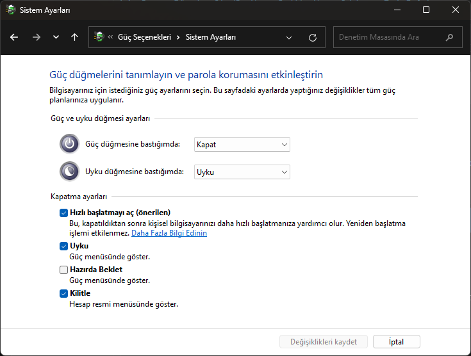471x356 pixels.
Task: Open recent locations chevron
Action: click(x=56, y=37)
